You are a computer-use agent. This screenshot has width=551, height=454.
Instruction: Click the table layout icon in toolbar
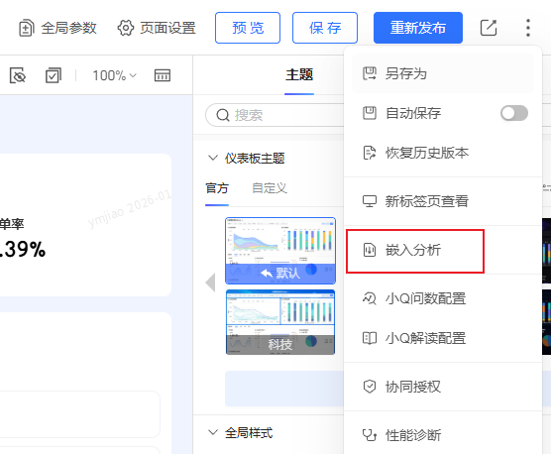click(163, 75)
